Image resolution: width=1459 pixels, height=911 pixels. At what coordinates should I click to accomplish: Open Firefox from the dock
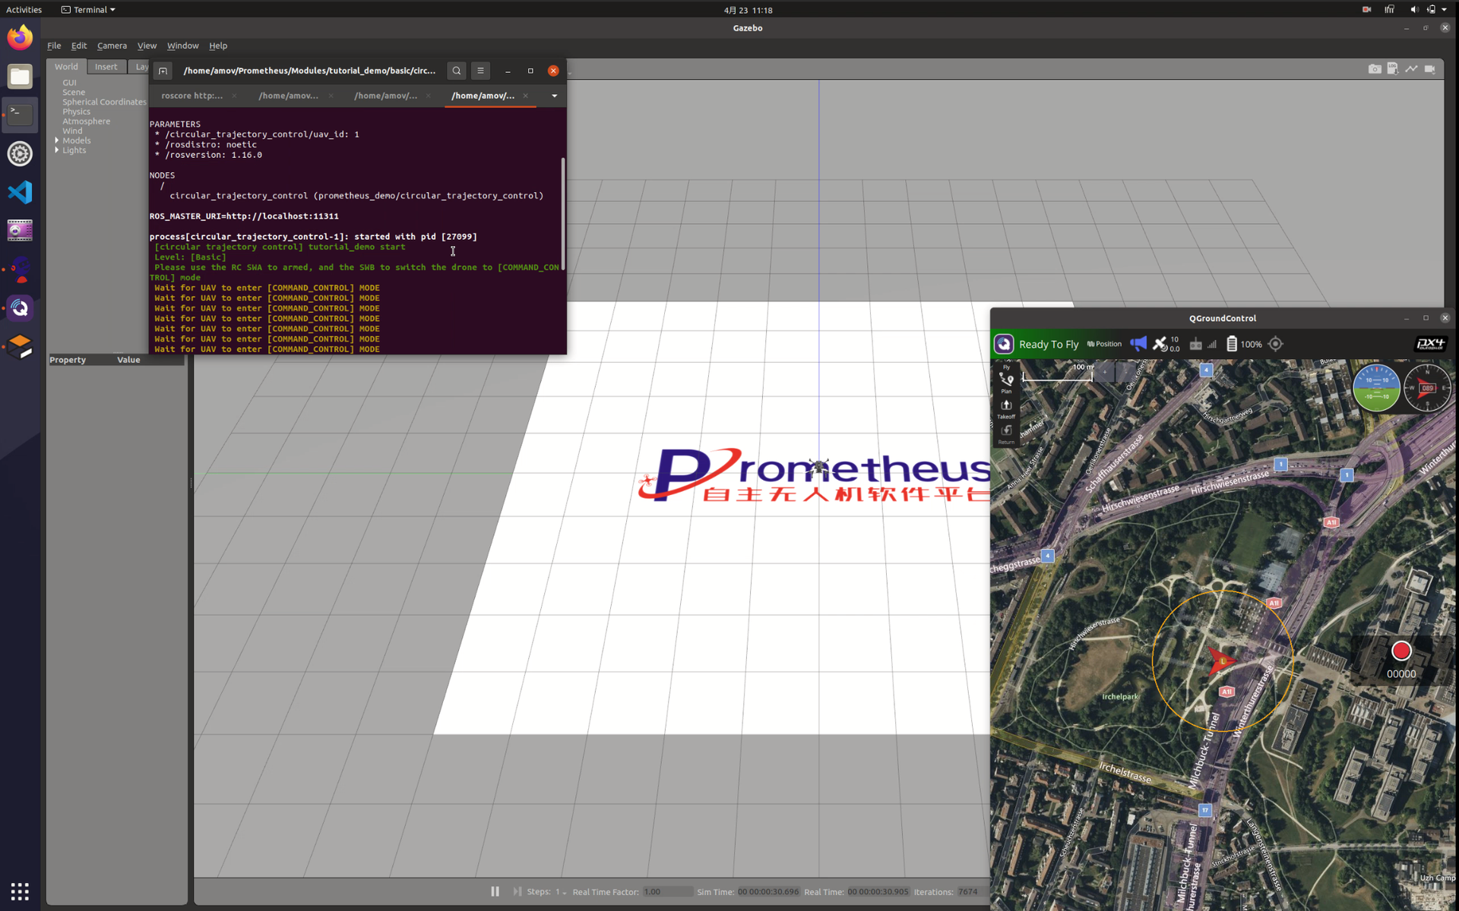pyautogui.click(x=21, y=37)
